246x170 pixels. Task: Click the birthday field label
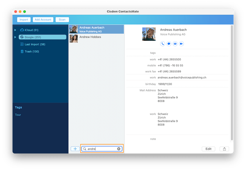point(150,84)
